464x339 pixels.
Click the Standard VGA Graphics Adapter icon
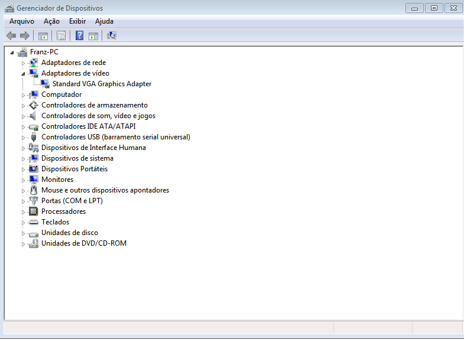(45, 84)
